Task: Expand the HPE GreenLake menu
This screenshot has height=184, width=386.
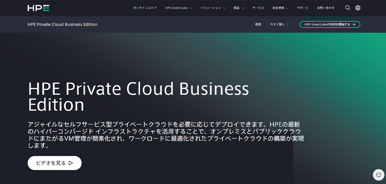Action: [x=178, y=8]
